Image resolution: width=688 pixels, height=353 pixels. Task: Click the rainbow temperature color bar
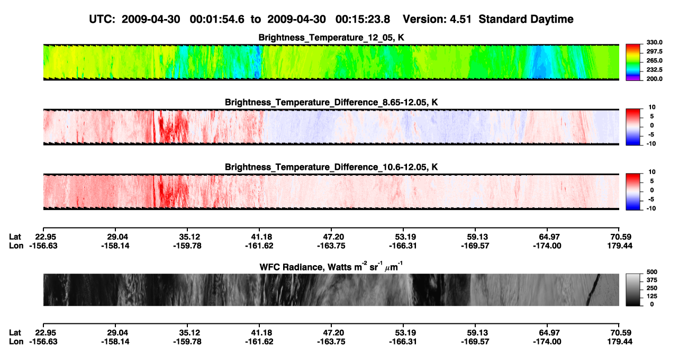(633, 62)
